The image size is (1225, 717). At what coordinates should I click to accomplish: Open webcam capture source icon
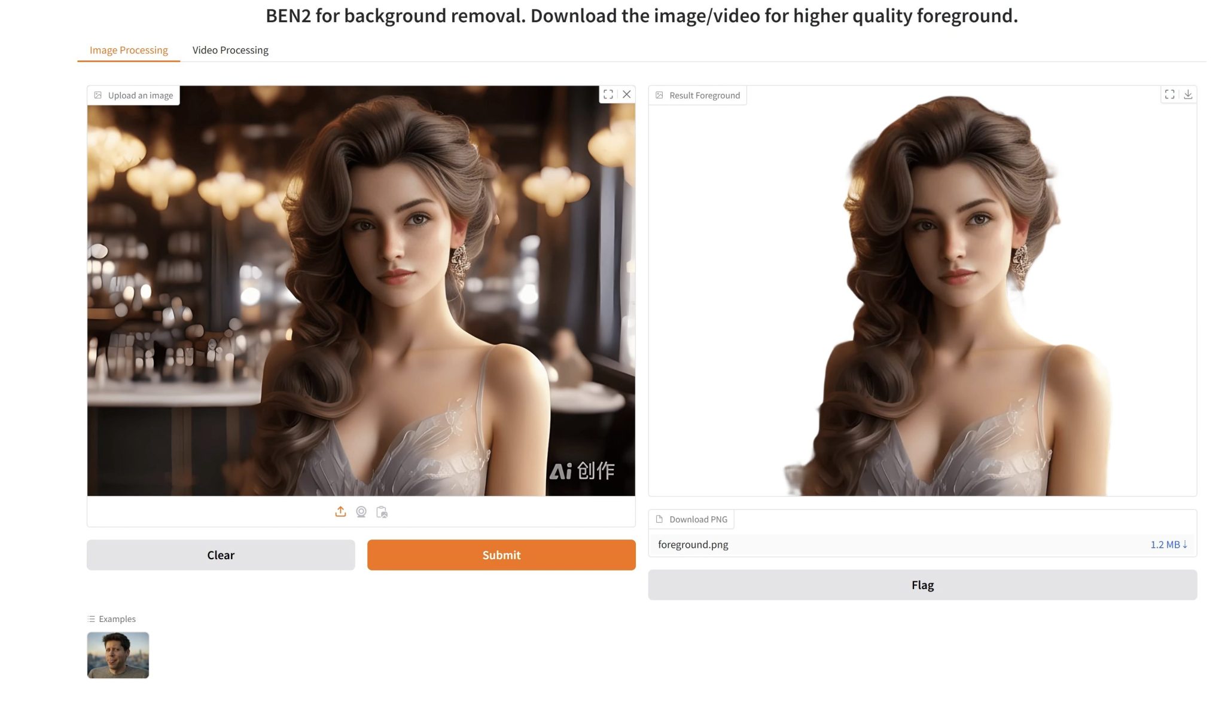tap(361, 512)
